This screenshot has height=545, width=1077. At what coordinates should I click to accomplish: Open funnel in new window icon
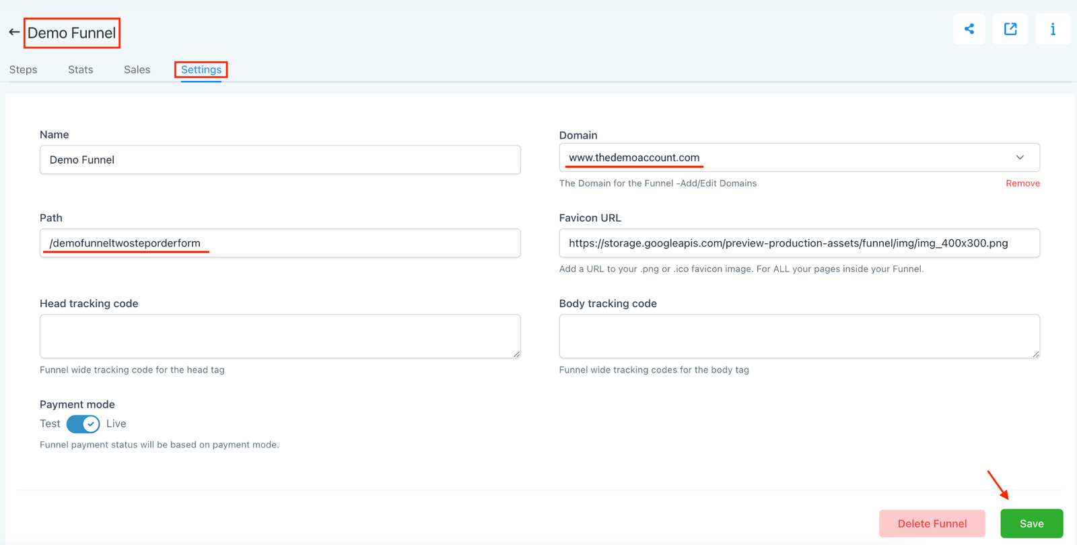[1010, 29]
